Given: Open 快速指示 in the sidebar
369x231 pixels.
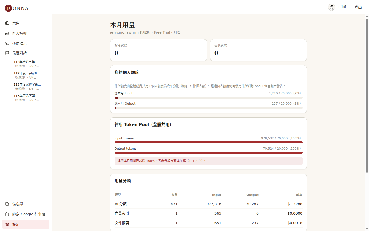Looking at the screenshot, I should pyautogui.click(x=26, y=44).
